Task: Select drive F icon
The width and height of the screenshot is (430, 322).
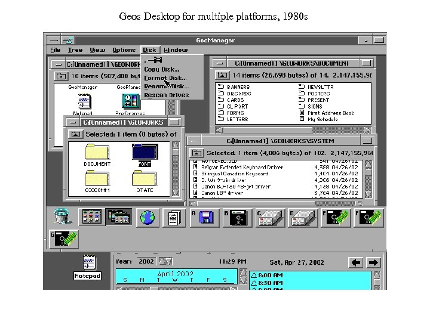Action: click(368, 218)
